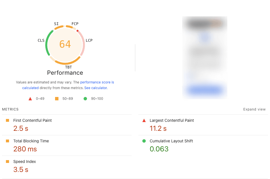Click the TBT label below the gauge
The width and height of the screenshot is (270, 179).
(68, 67)
